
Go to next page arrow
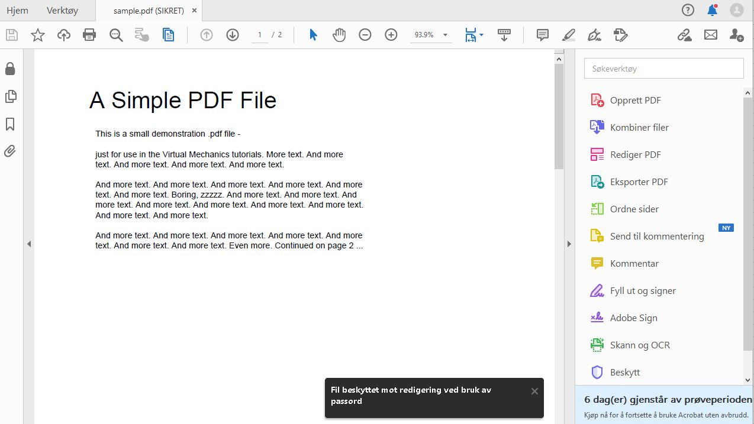coord(233,35)
